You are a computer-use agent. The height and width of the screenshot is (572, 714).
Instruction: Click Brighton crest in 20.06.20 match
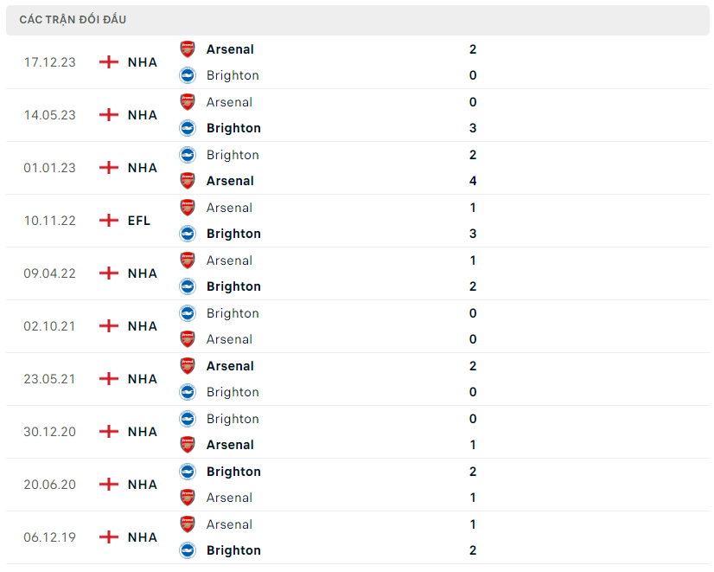point(188,472)
